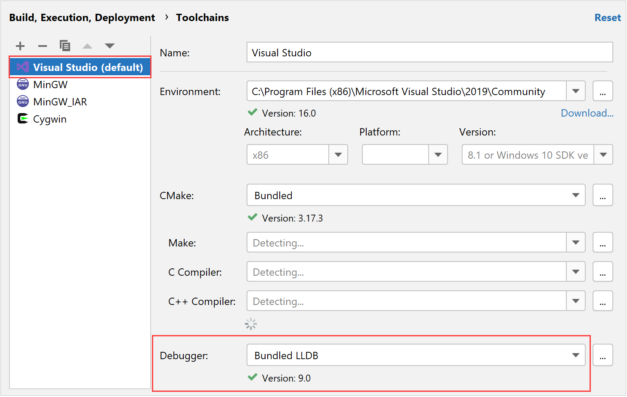Browse for CMake executable

602,195
